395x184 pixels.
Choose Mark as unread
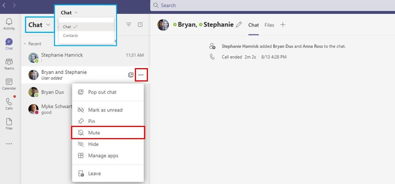coord(108,110)
